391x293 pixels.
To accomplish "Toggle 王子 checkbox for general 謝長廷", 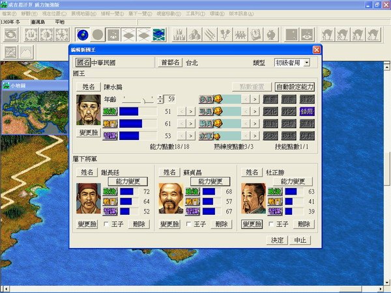I will (x=106, y=224).
